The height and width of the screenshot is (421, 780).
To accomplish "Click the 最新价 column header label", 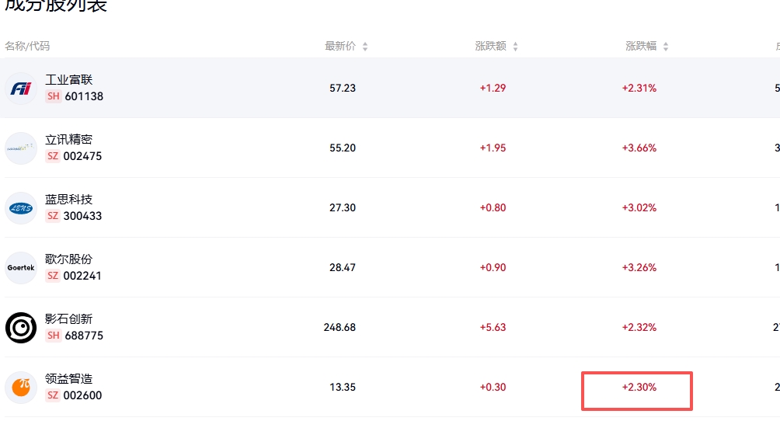I will 340,47.
